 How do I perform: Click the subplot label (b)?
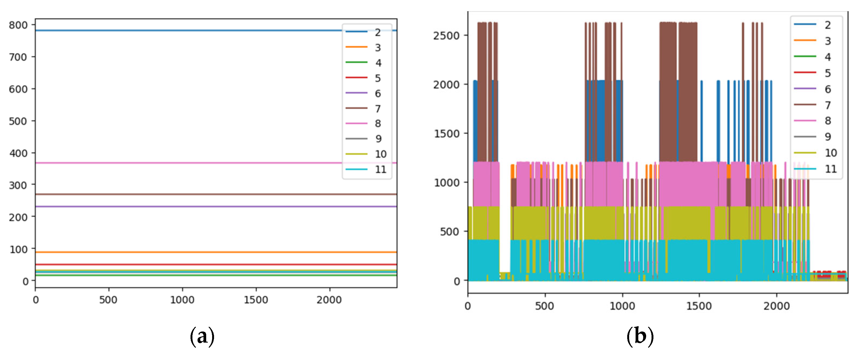tap(640, 336)
